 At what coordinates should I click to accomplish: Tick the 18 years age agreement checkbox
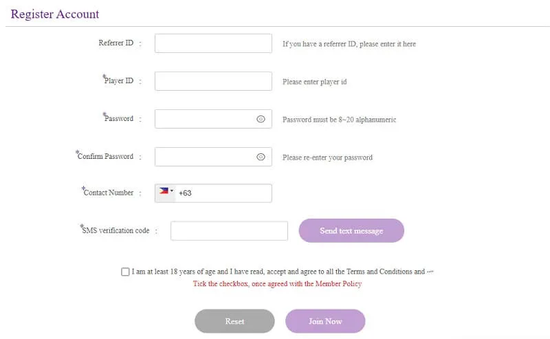[x=125, y=272]
